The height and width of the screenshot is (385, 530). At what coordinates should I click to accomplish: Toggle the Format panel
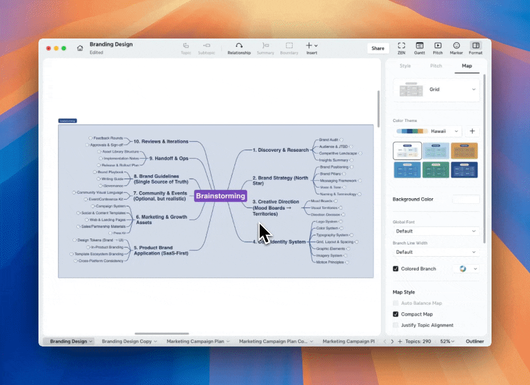(x=476, y=48)
